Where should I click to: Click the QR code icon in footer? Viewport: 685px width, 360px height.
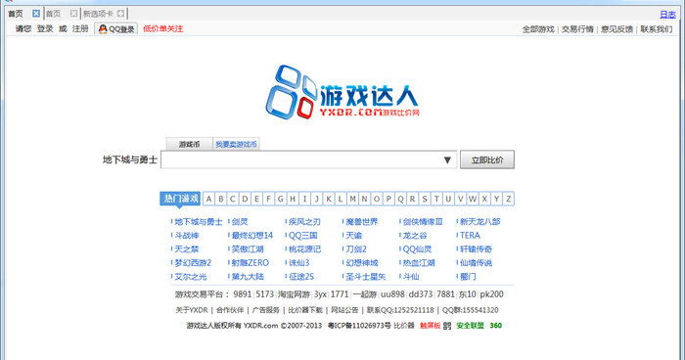(x=447, y=326)
